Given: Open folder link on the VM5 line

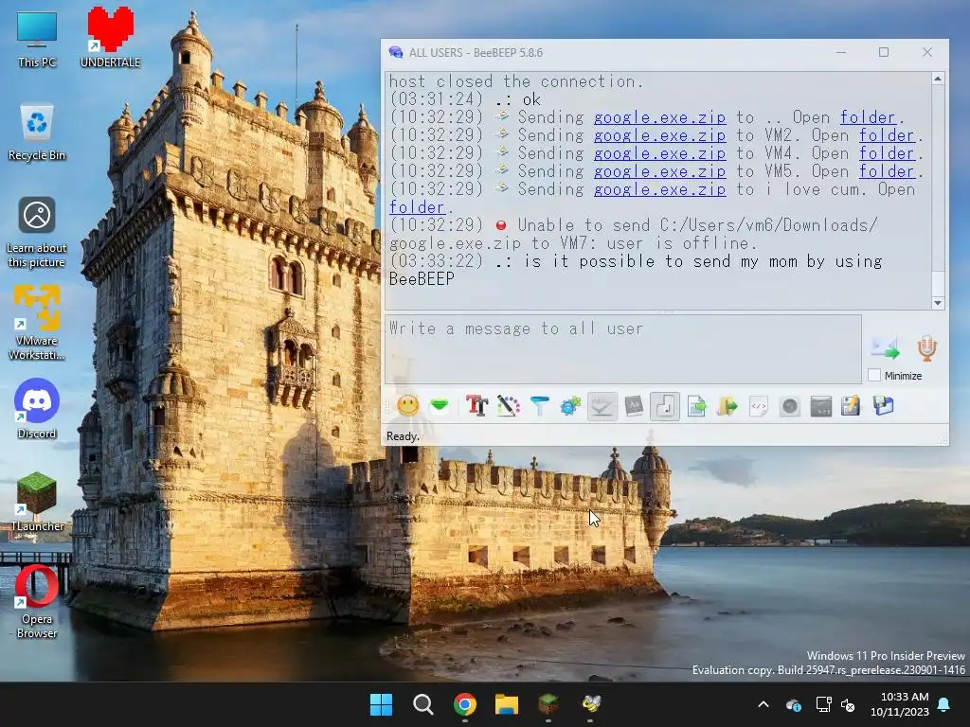Looking at the screenshot, I should coord(887,171).
